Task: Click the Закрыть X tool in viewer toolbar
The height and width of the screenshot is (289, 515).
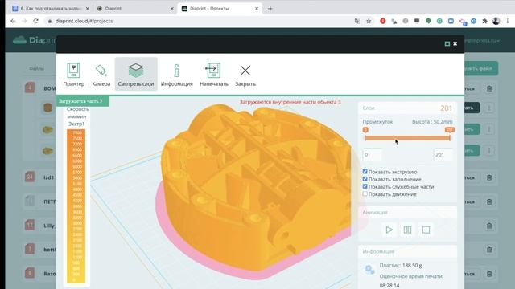Action: [245, 75]
